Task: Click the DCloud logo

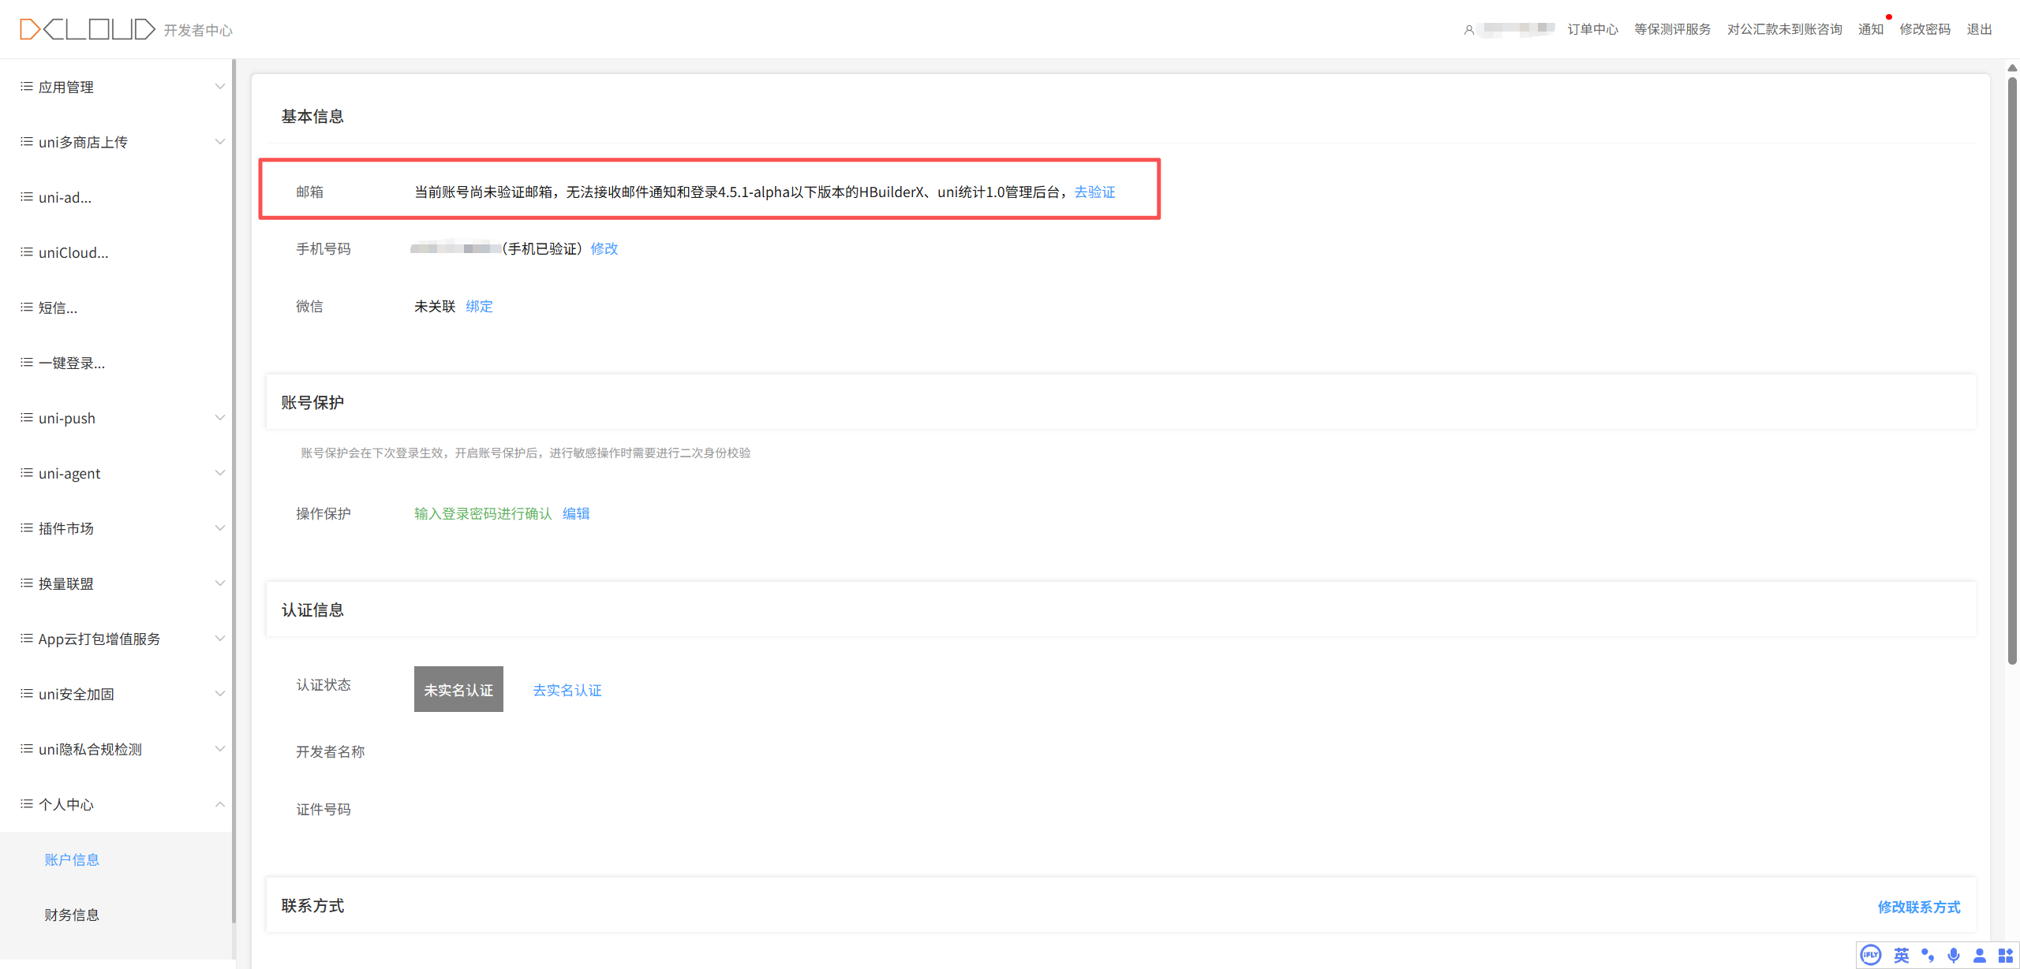Action: [88, 29]
